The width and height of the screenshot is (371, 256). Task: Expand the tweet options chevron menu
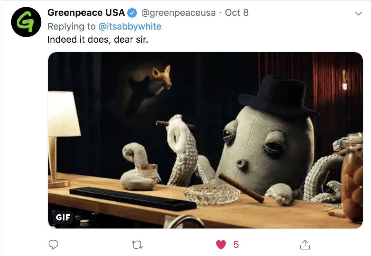pyautogui.click(x=359, y=13)
